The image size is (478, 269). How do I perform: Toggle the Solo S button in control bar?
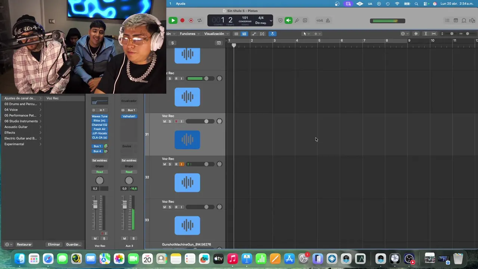[x=305, y=21]
